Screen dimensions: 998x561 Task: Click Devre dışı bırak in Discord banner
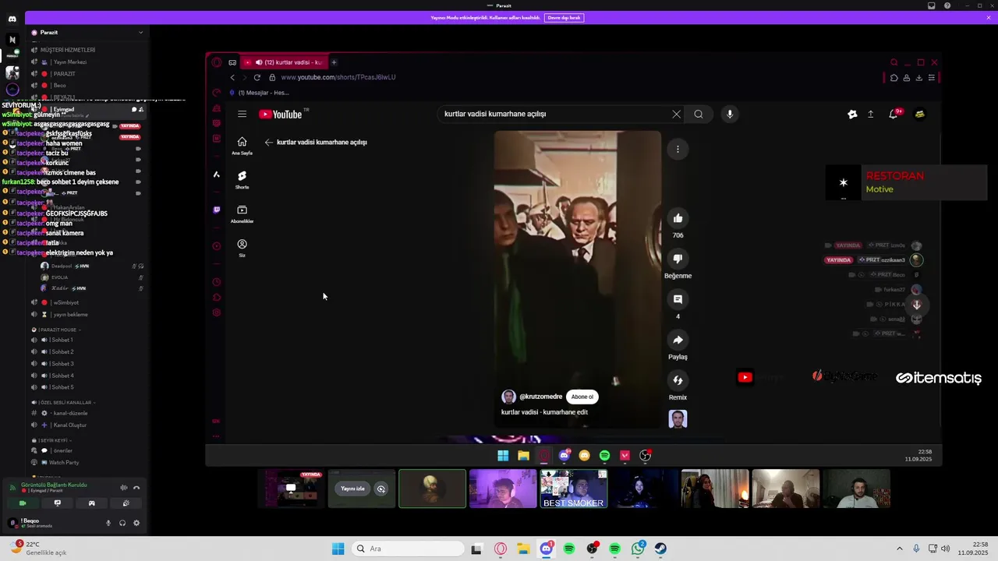tap(563, 17)
